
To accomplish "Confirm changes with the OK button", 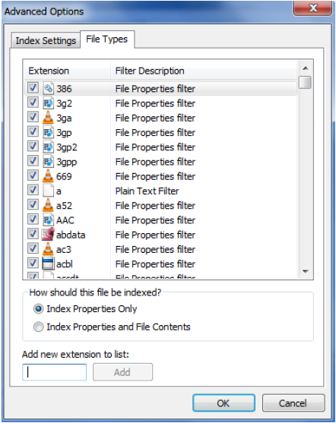I will click(223, 402).
